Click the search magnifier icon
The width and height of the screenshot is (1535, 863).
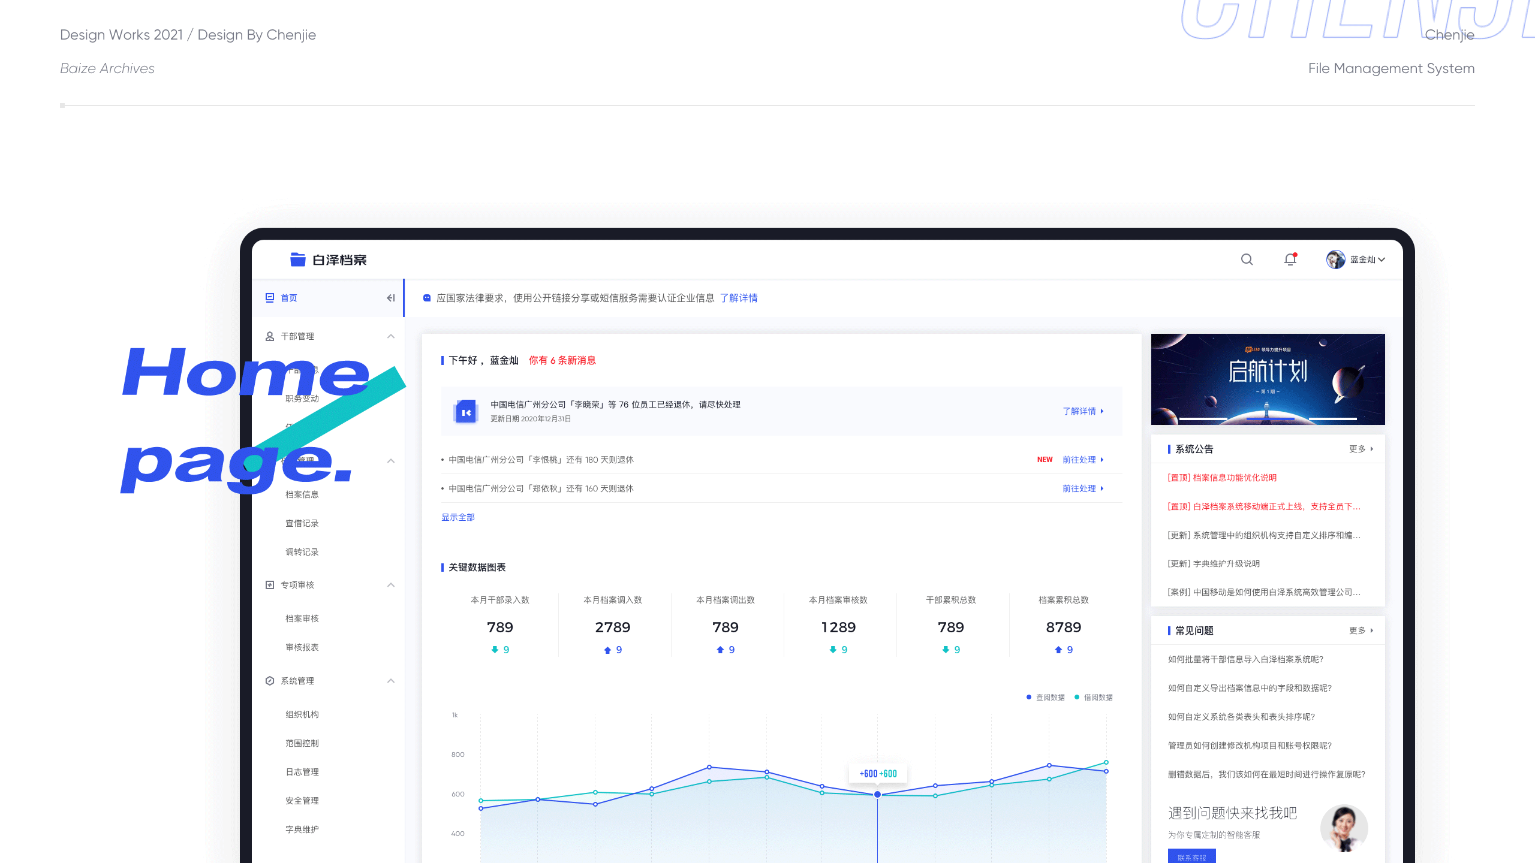[1247, 259]
